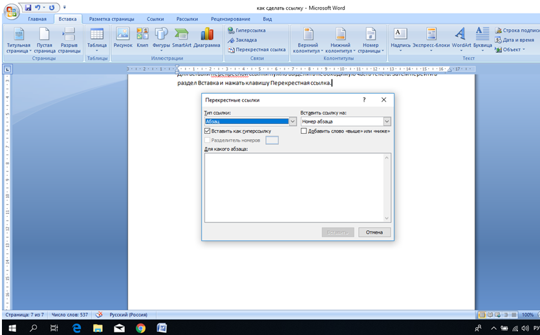Insert a Диаграмма chart
Screen dimensions: 540x335
point(207,38)
